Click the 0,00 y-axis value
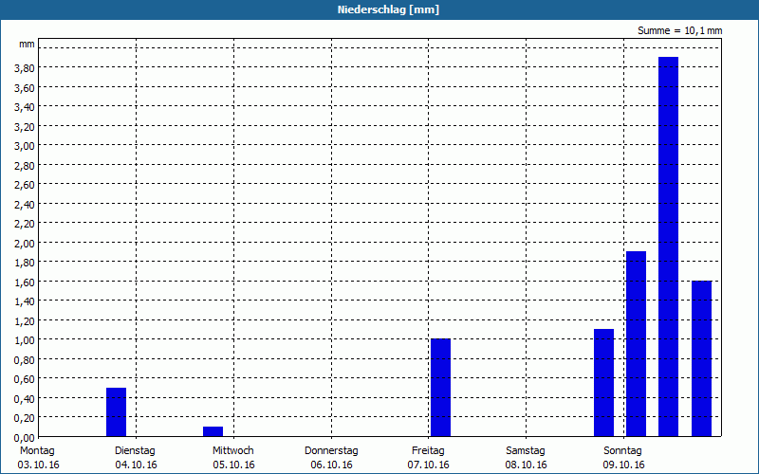Screen dimensions: 759x474 tap(25, 438)
